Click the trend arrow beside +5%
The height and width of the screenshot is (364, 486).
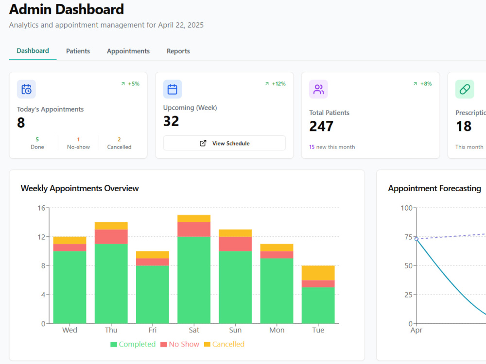click(x=123, y=84)
